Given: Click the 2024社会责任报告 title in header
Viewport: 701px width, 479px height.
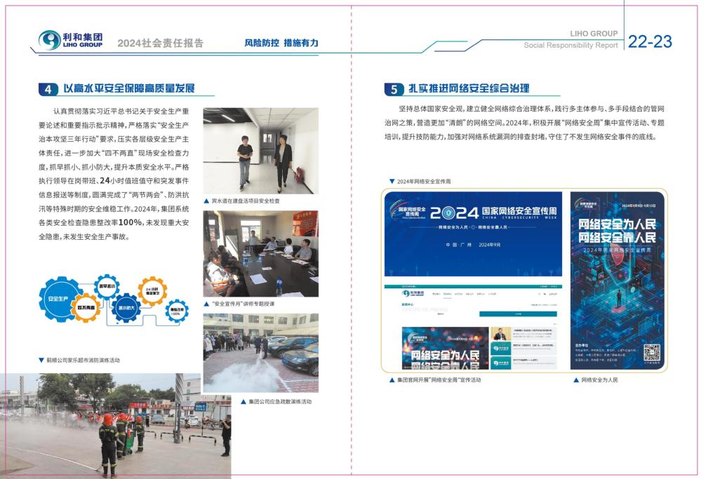Looking at the screenshot, I should (x=161, y=43).
